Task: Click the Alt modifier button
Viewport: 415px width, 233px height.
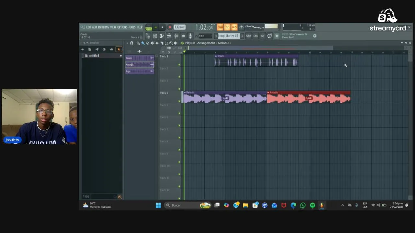Action: tap(263, 36)
